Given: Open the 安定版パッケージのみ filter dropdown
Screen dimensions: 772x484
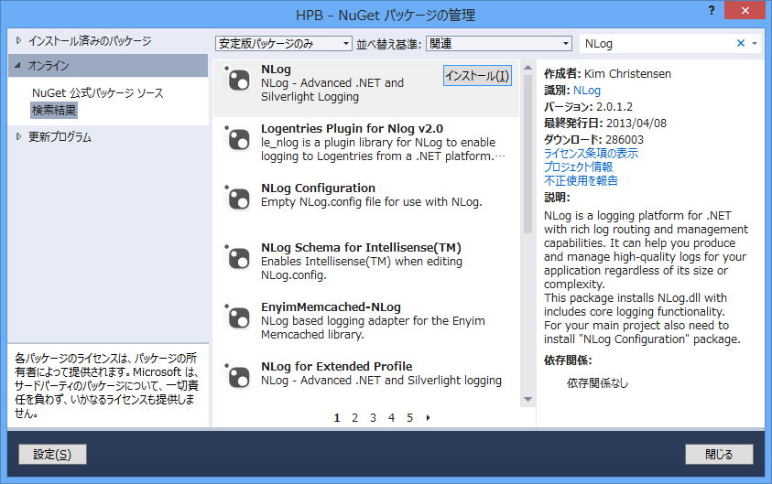Looking at the screenshot, I should [x=284, y=43].
